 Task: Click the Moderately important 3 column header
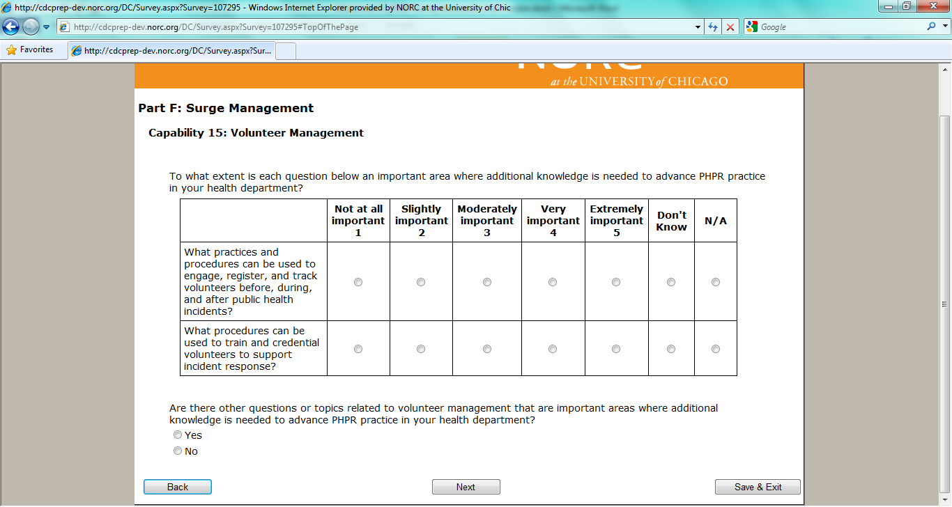pos(487,221)
